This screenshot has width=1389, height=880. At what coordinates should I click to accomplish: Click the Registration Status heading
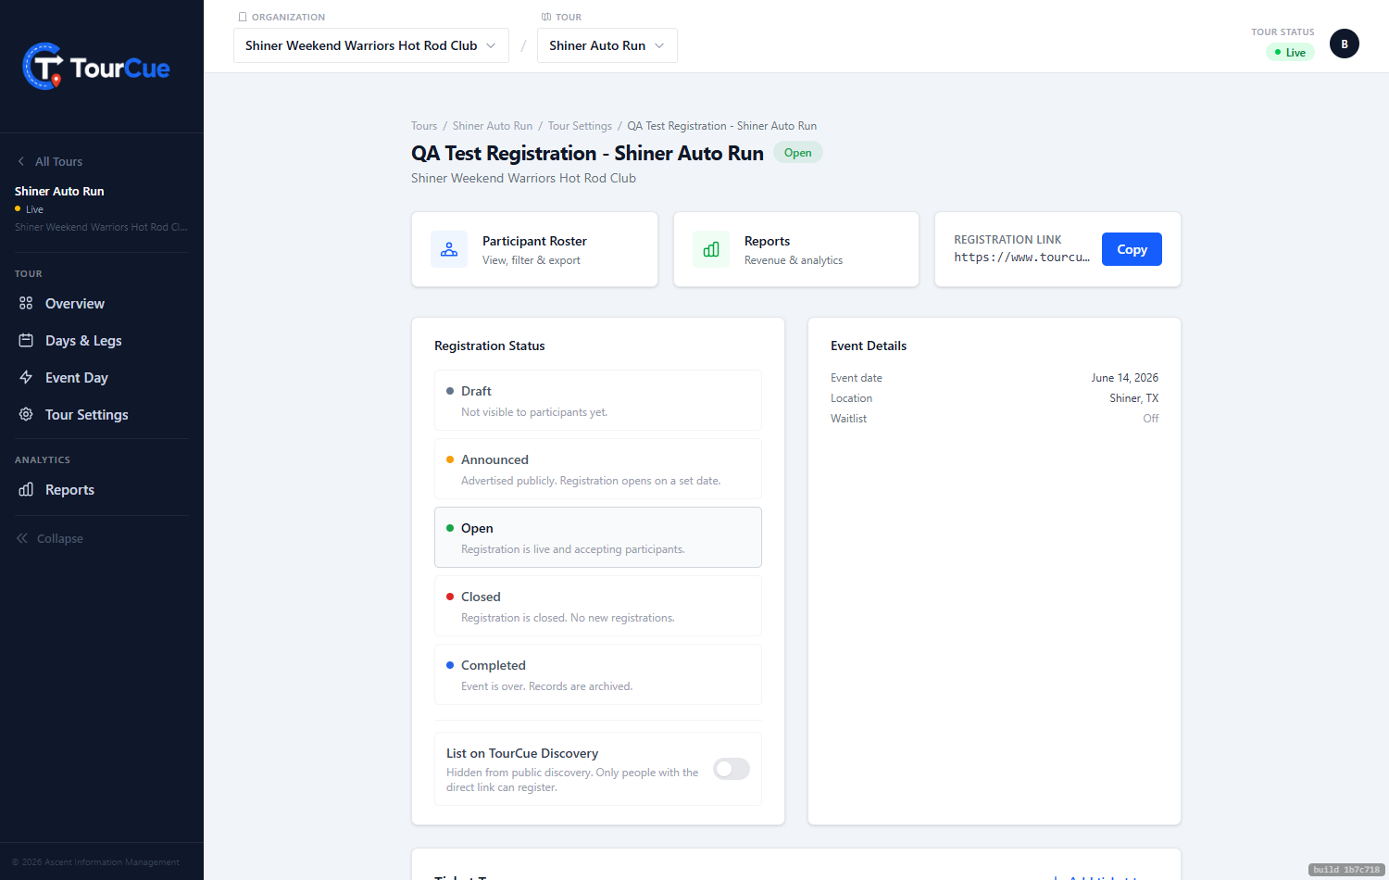[490, 346]
